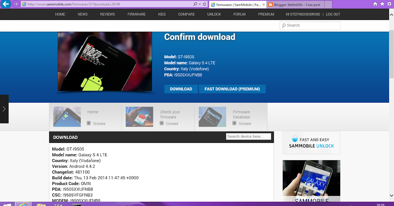
Task: Click the chip icon under Home card
Action: coord(89,123)
